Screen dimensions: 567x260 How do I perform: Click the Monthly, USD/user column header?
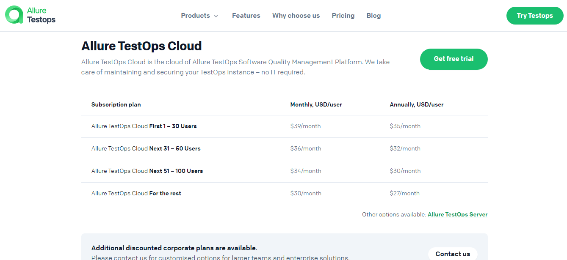[x=316, y=104]
